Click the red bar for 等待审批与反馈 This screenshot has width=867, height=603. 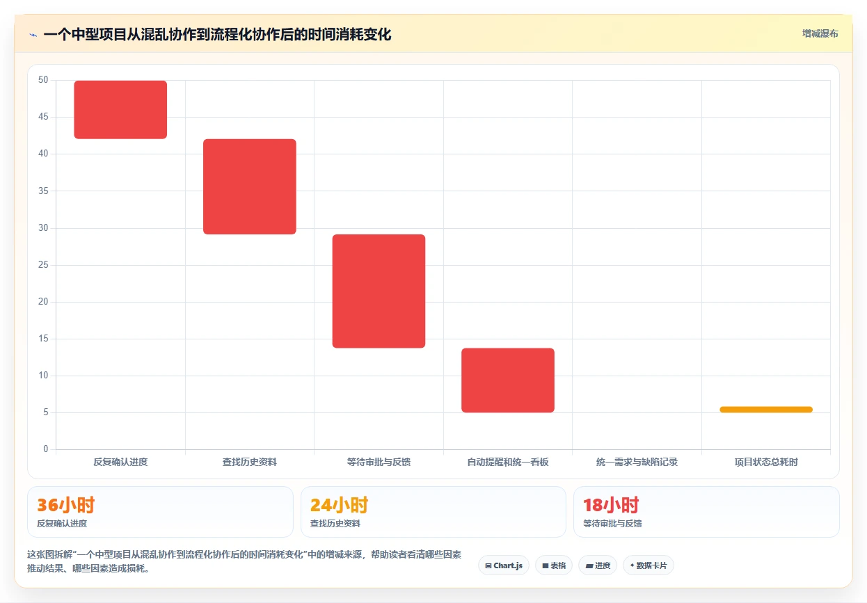(x=379, y=291)
